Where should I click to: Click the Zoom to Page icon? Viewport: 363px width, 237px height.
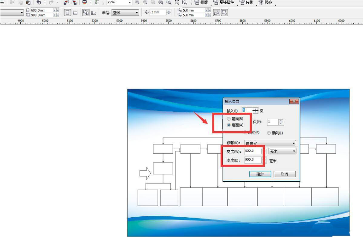(169, 2)
